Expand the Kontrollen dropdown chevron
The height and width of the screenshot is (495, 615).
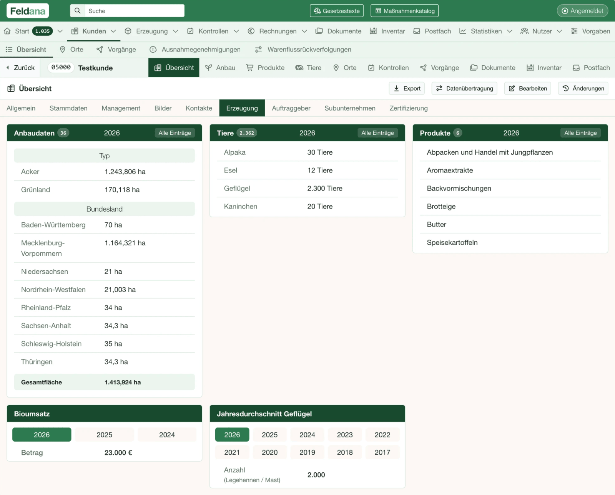[236, 31]
